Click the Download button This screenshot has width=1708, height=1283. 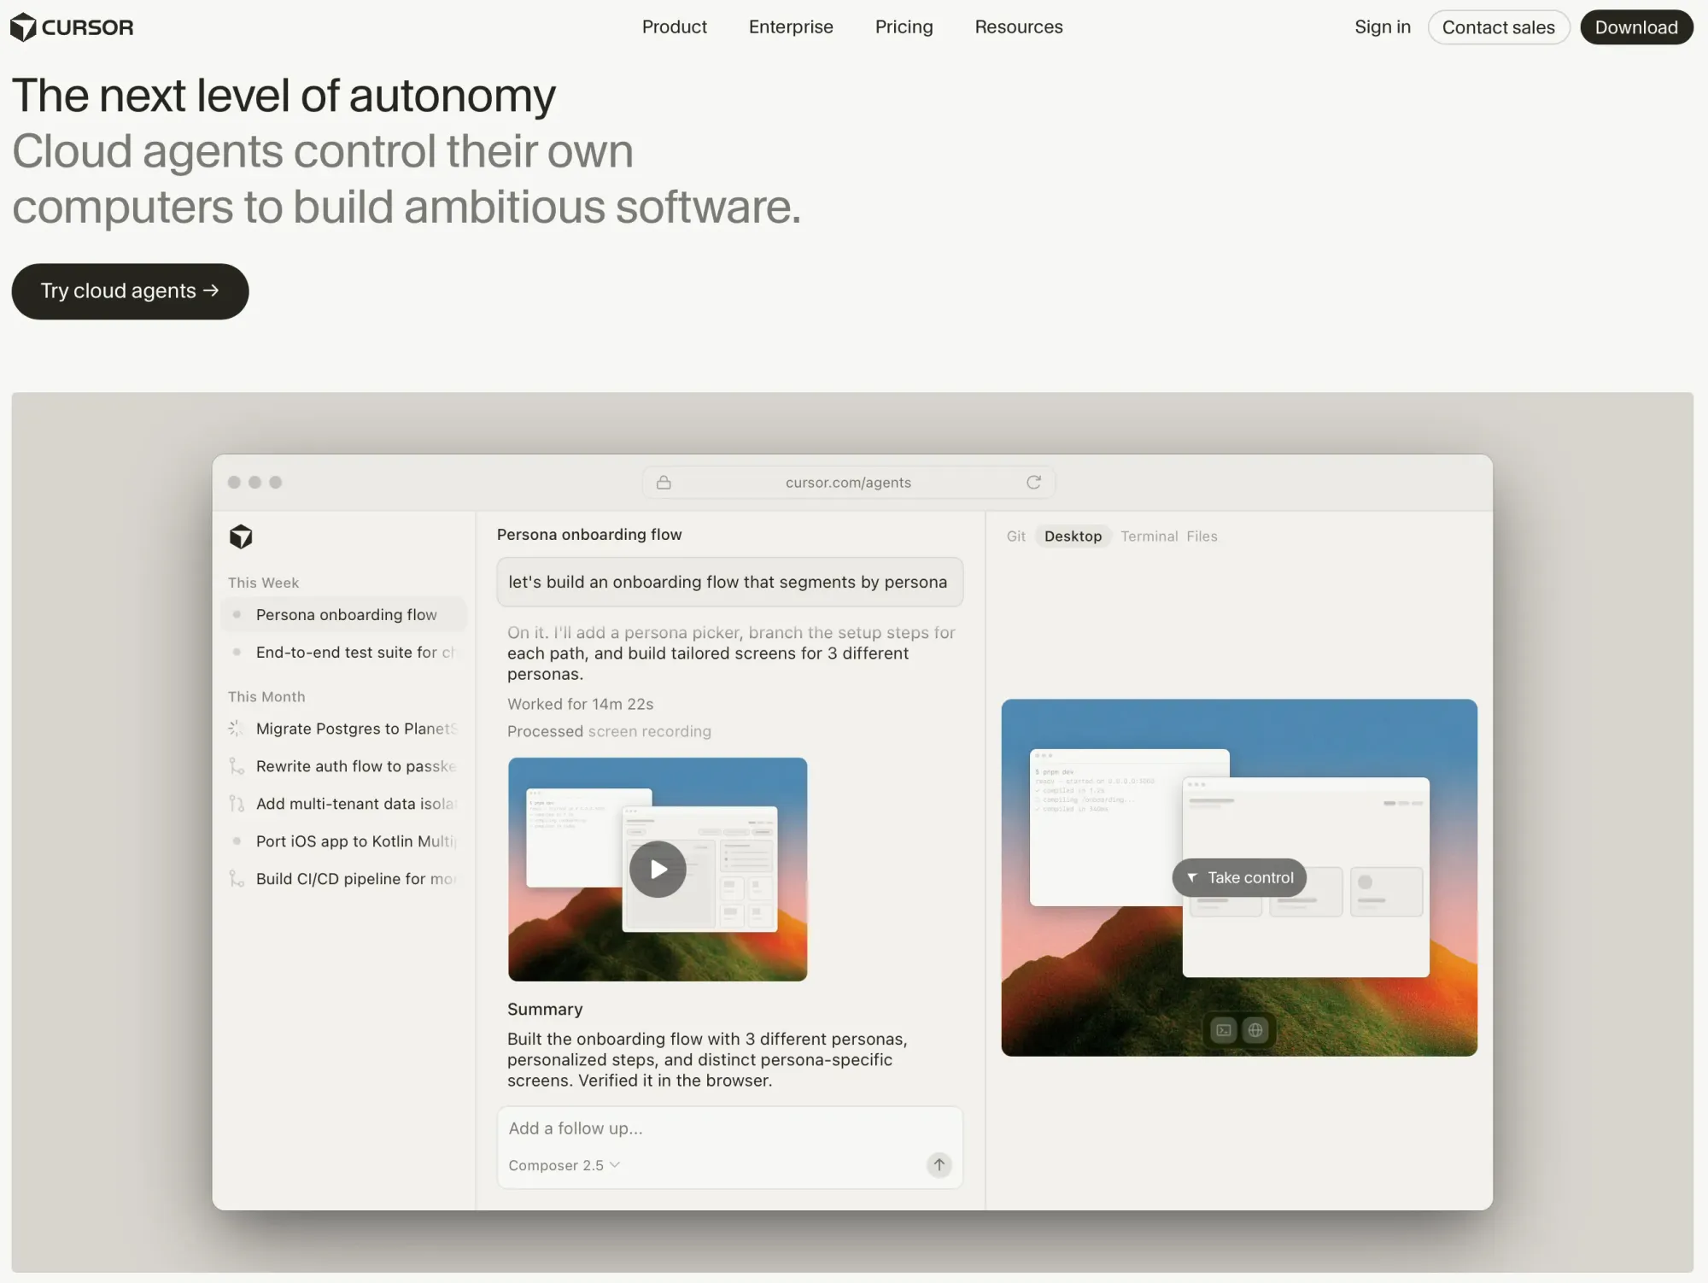[1636, 27]
